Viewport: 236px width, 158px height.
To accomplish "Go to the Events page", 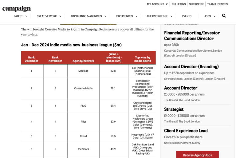I will pyautogui.click(x=187, y=16).
